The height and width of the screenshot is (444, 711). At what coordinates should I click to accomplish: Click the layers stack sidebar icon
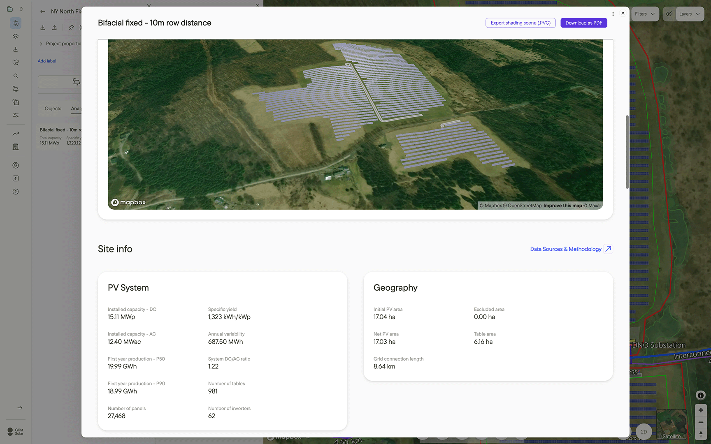pyautogui.click(x=16, y=36)
